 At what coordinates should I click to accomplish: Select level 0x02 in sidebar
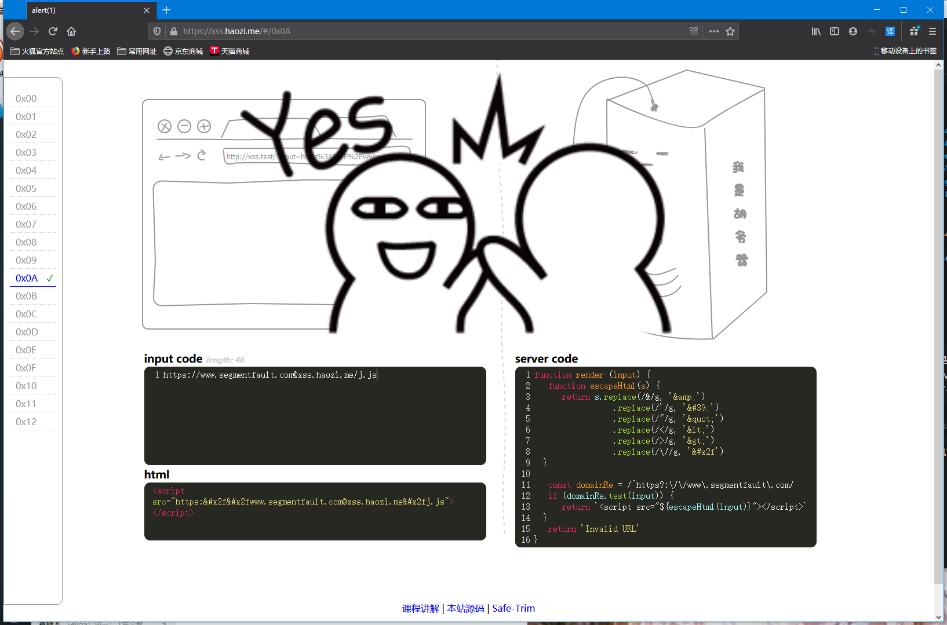33,134
